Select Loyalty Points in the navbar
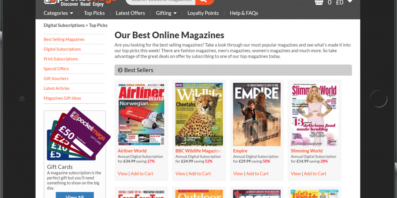 click(203, 13)
